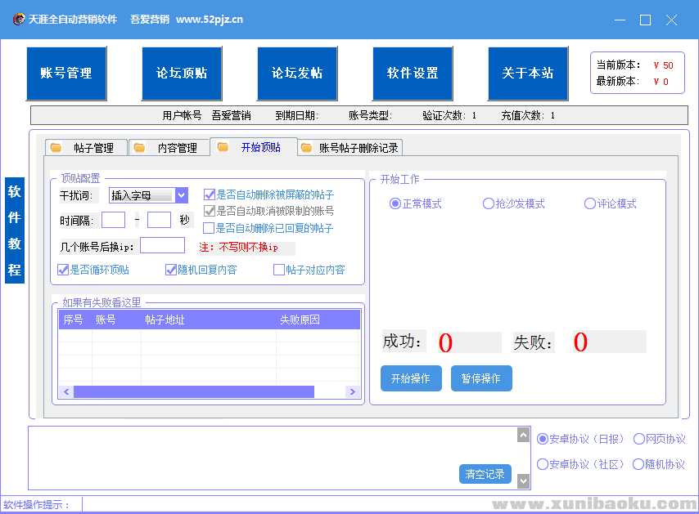
Task: Enable 帖子对应内容 checkbox
Action: (279, 270)
